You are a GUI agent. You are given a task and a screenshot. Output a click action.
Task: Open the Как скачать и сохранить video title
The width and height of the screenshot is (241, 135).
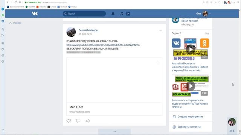tap(190, 103)
